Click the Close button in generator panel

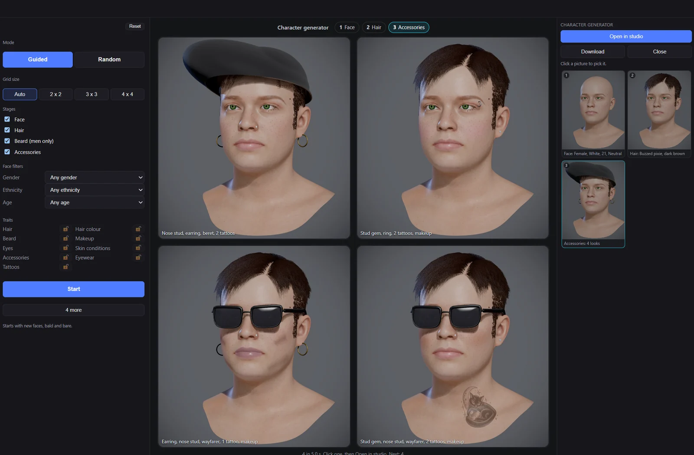click(x=659, y=52)
